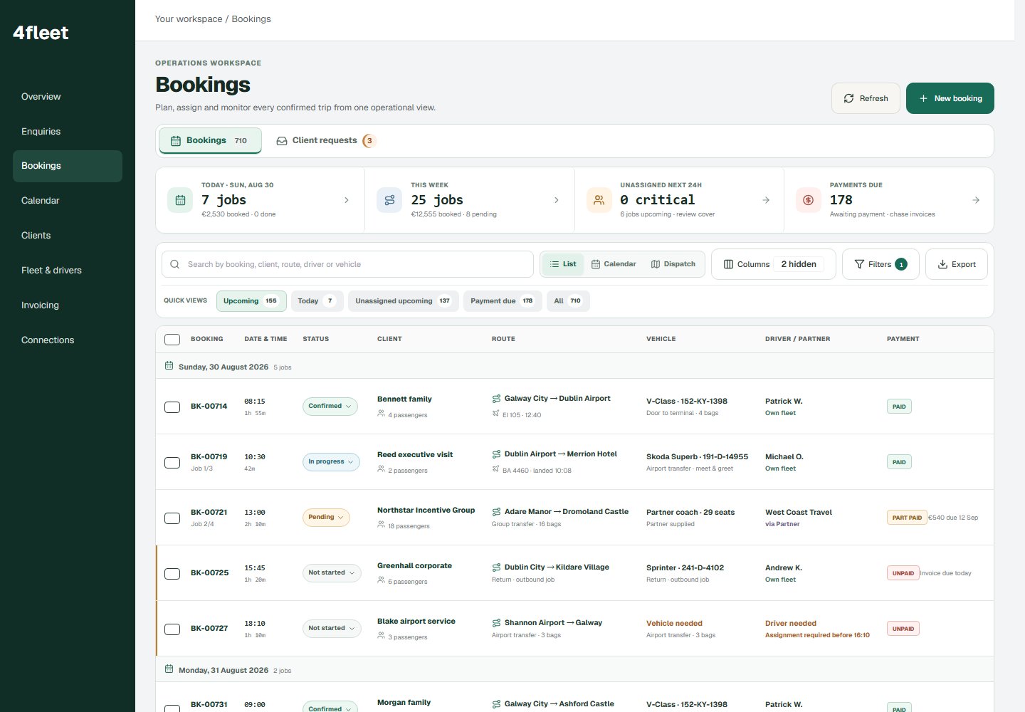Image resolution: width=1025 pixels, height=712 pixels.
Task: Click the flight icon next to EI 105 · 12:40
Action: pos(495,414)
